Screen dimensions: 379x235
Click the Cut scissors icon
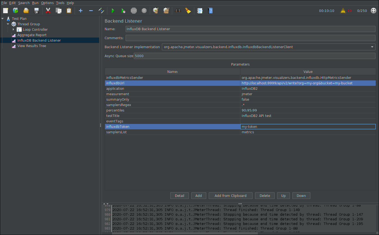pyautogui.click(x=48, y=11)
